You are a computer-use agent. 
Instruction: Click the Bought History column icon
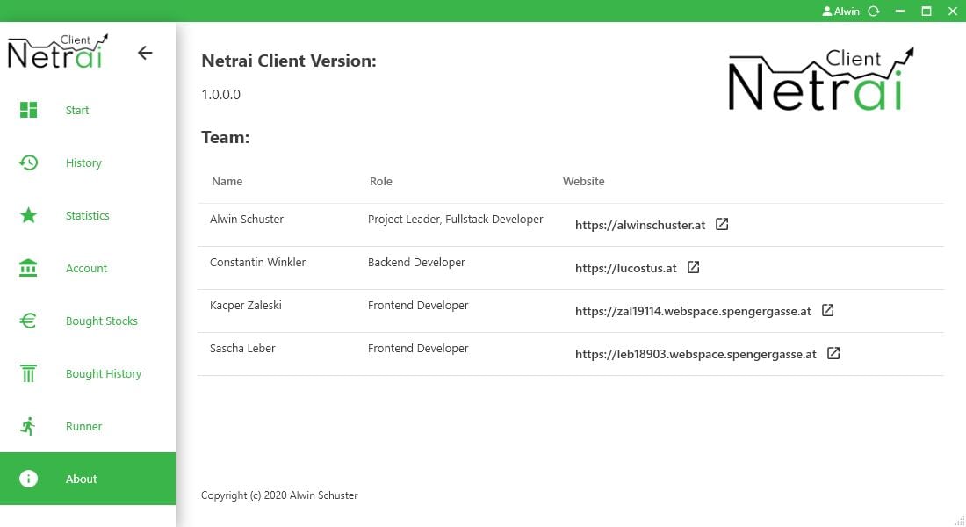tap(28, 373)
